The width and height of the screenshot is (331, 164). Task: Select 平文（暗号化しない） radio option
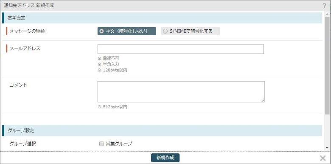click(x=126, y=31)
